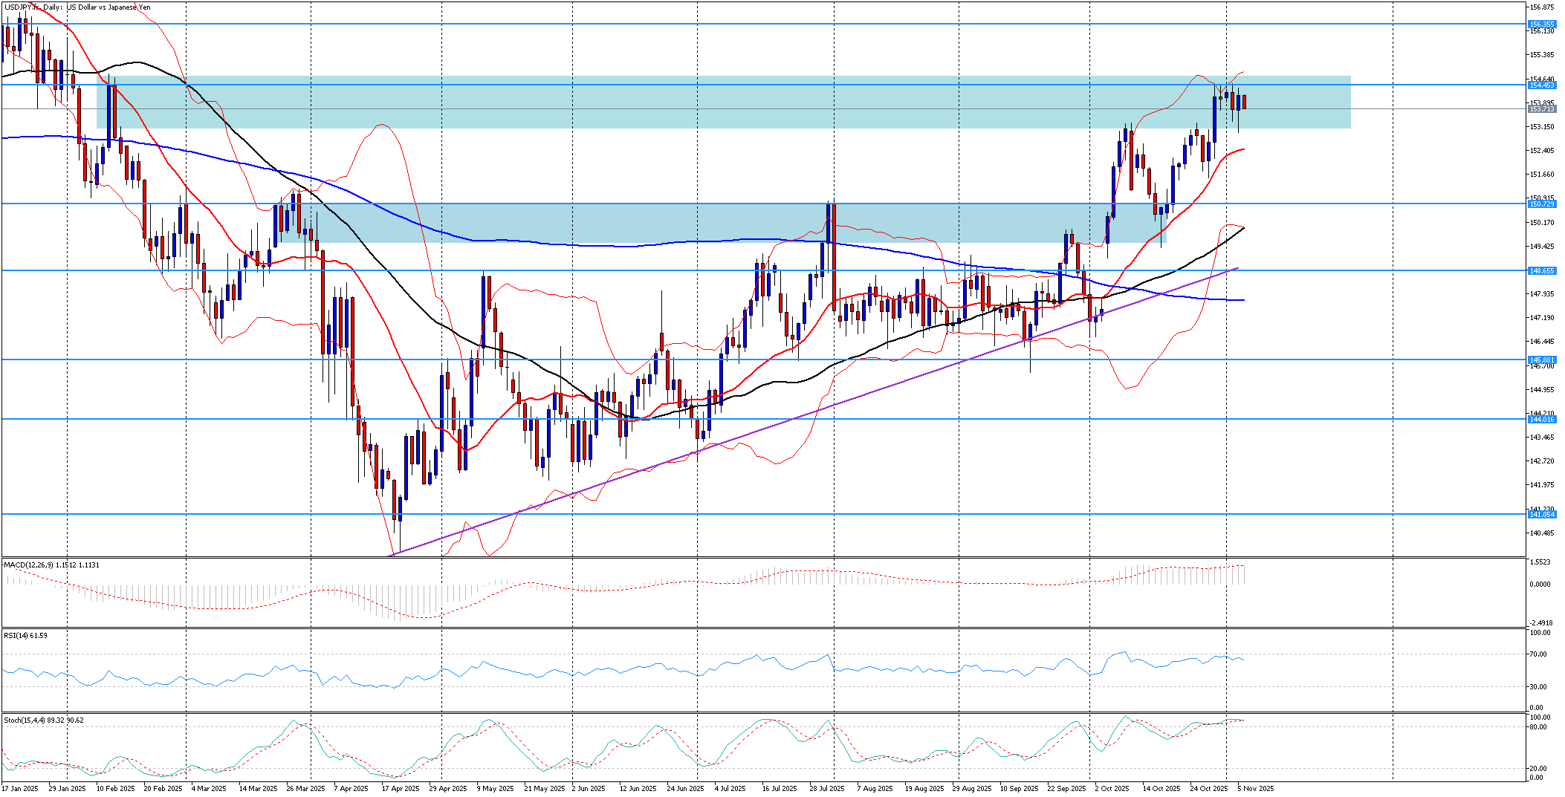The image size is (1565, 797).
Task: Click the RSI scale value 70.00
Action: 1538,654
